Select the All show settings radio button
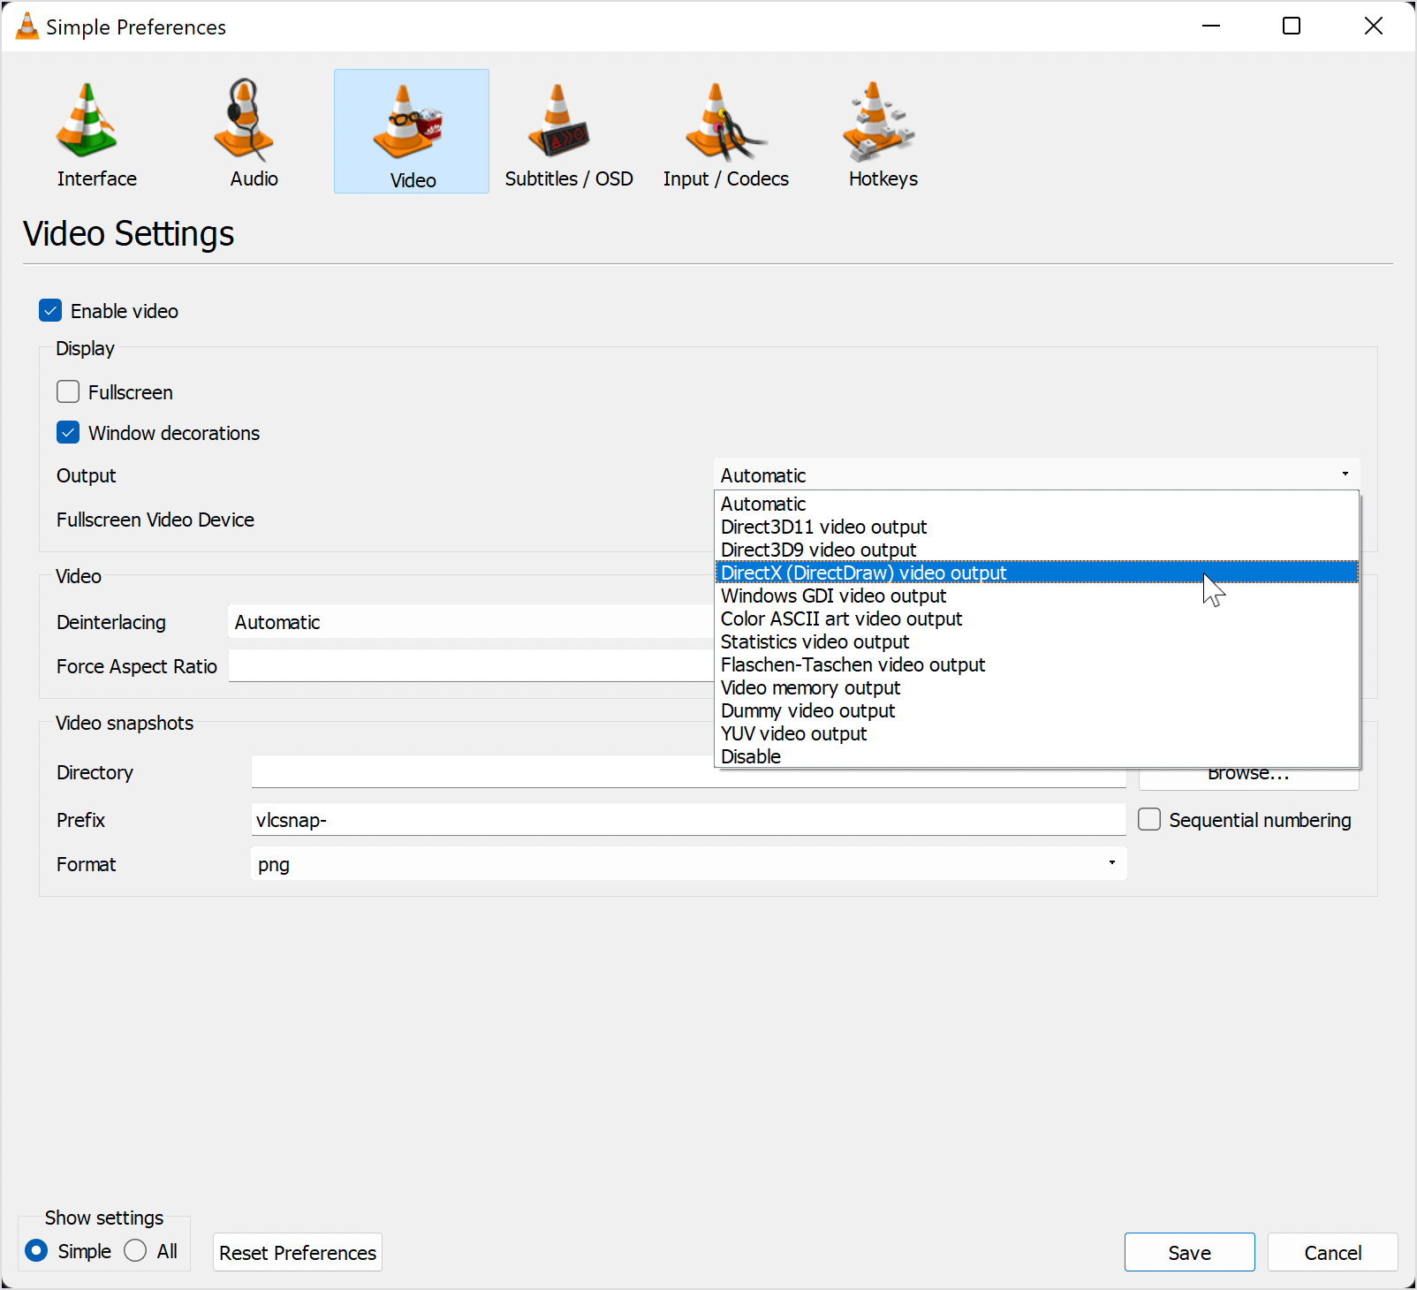This screenshot has height=1290, width=1417. coord(135,1250)
